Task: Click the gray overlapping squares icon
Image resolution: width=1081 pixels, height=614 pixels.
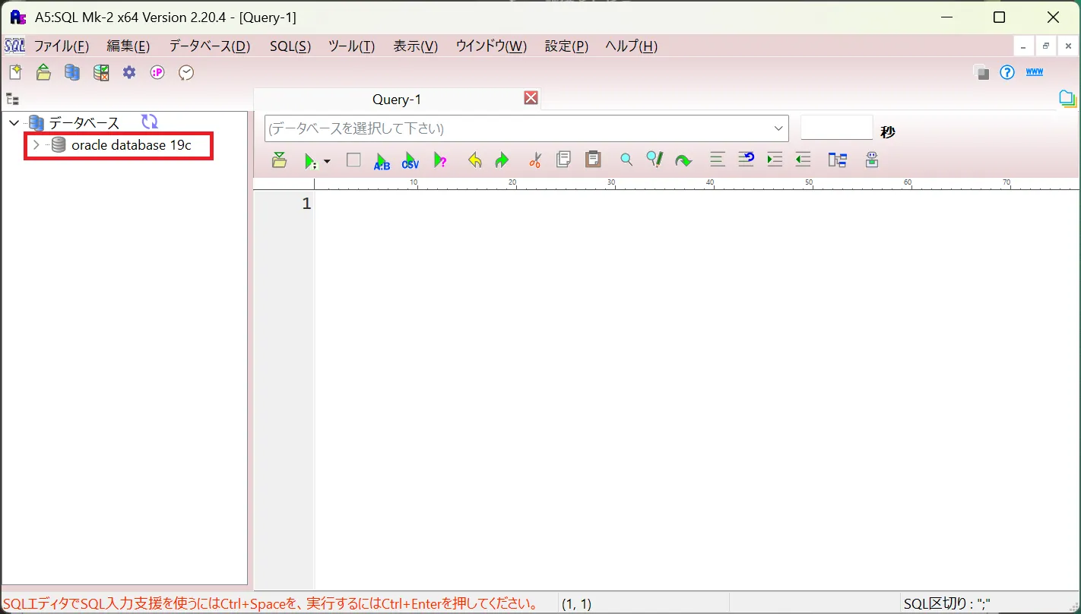Action: click(x=981, y=72)
